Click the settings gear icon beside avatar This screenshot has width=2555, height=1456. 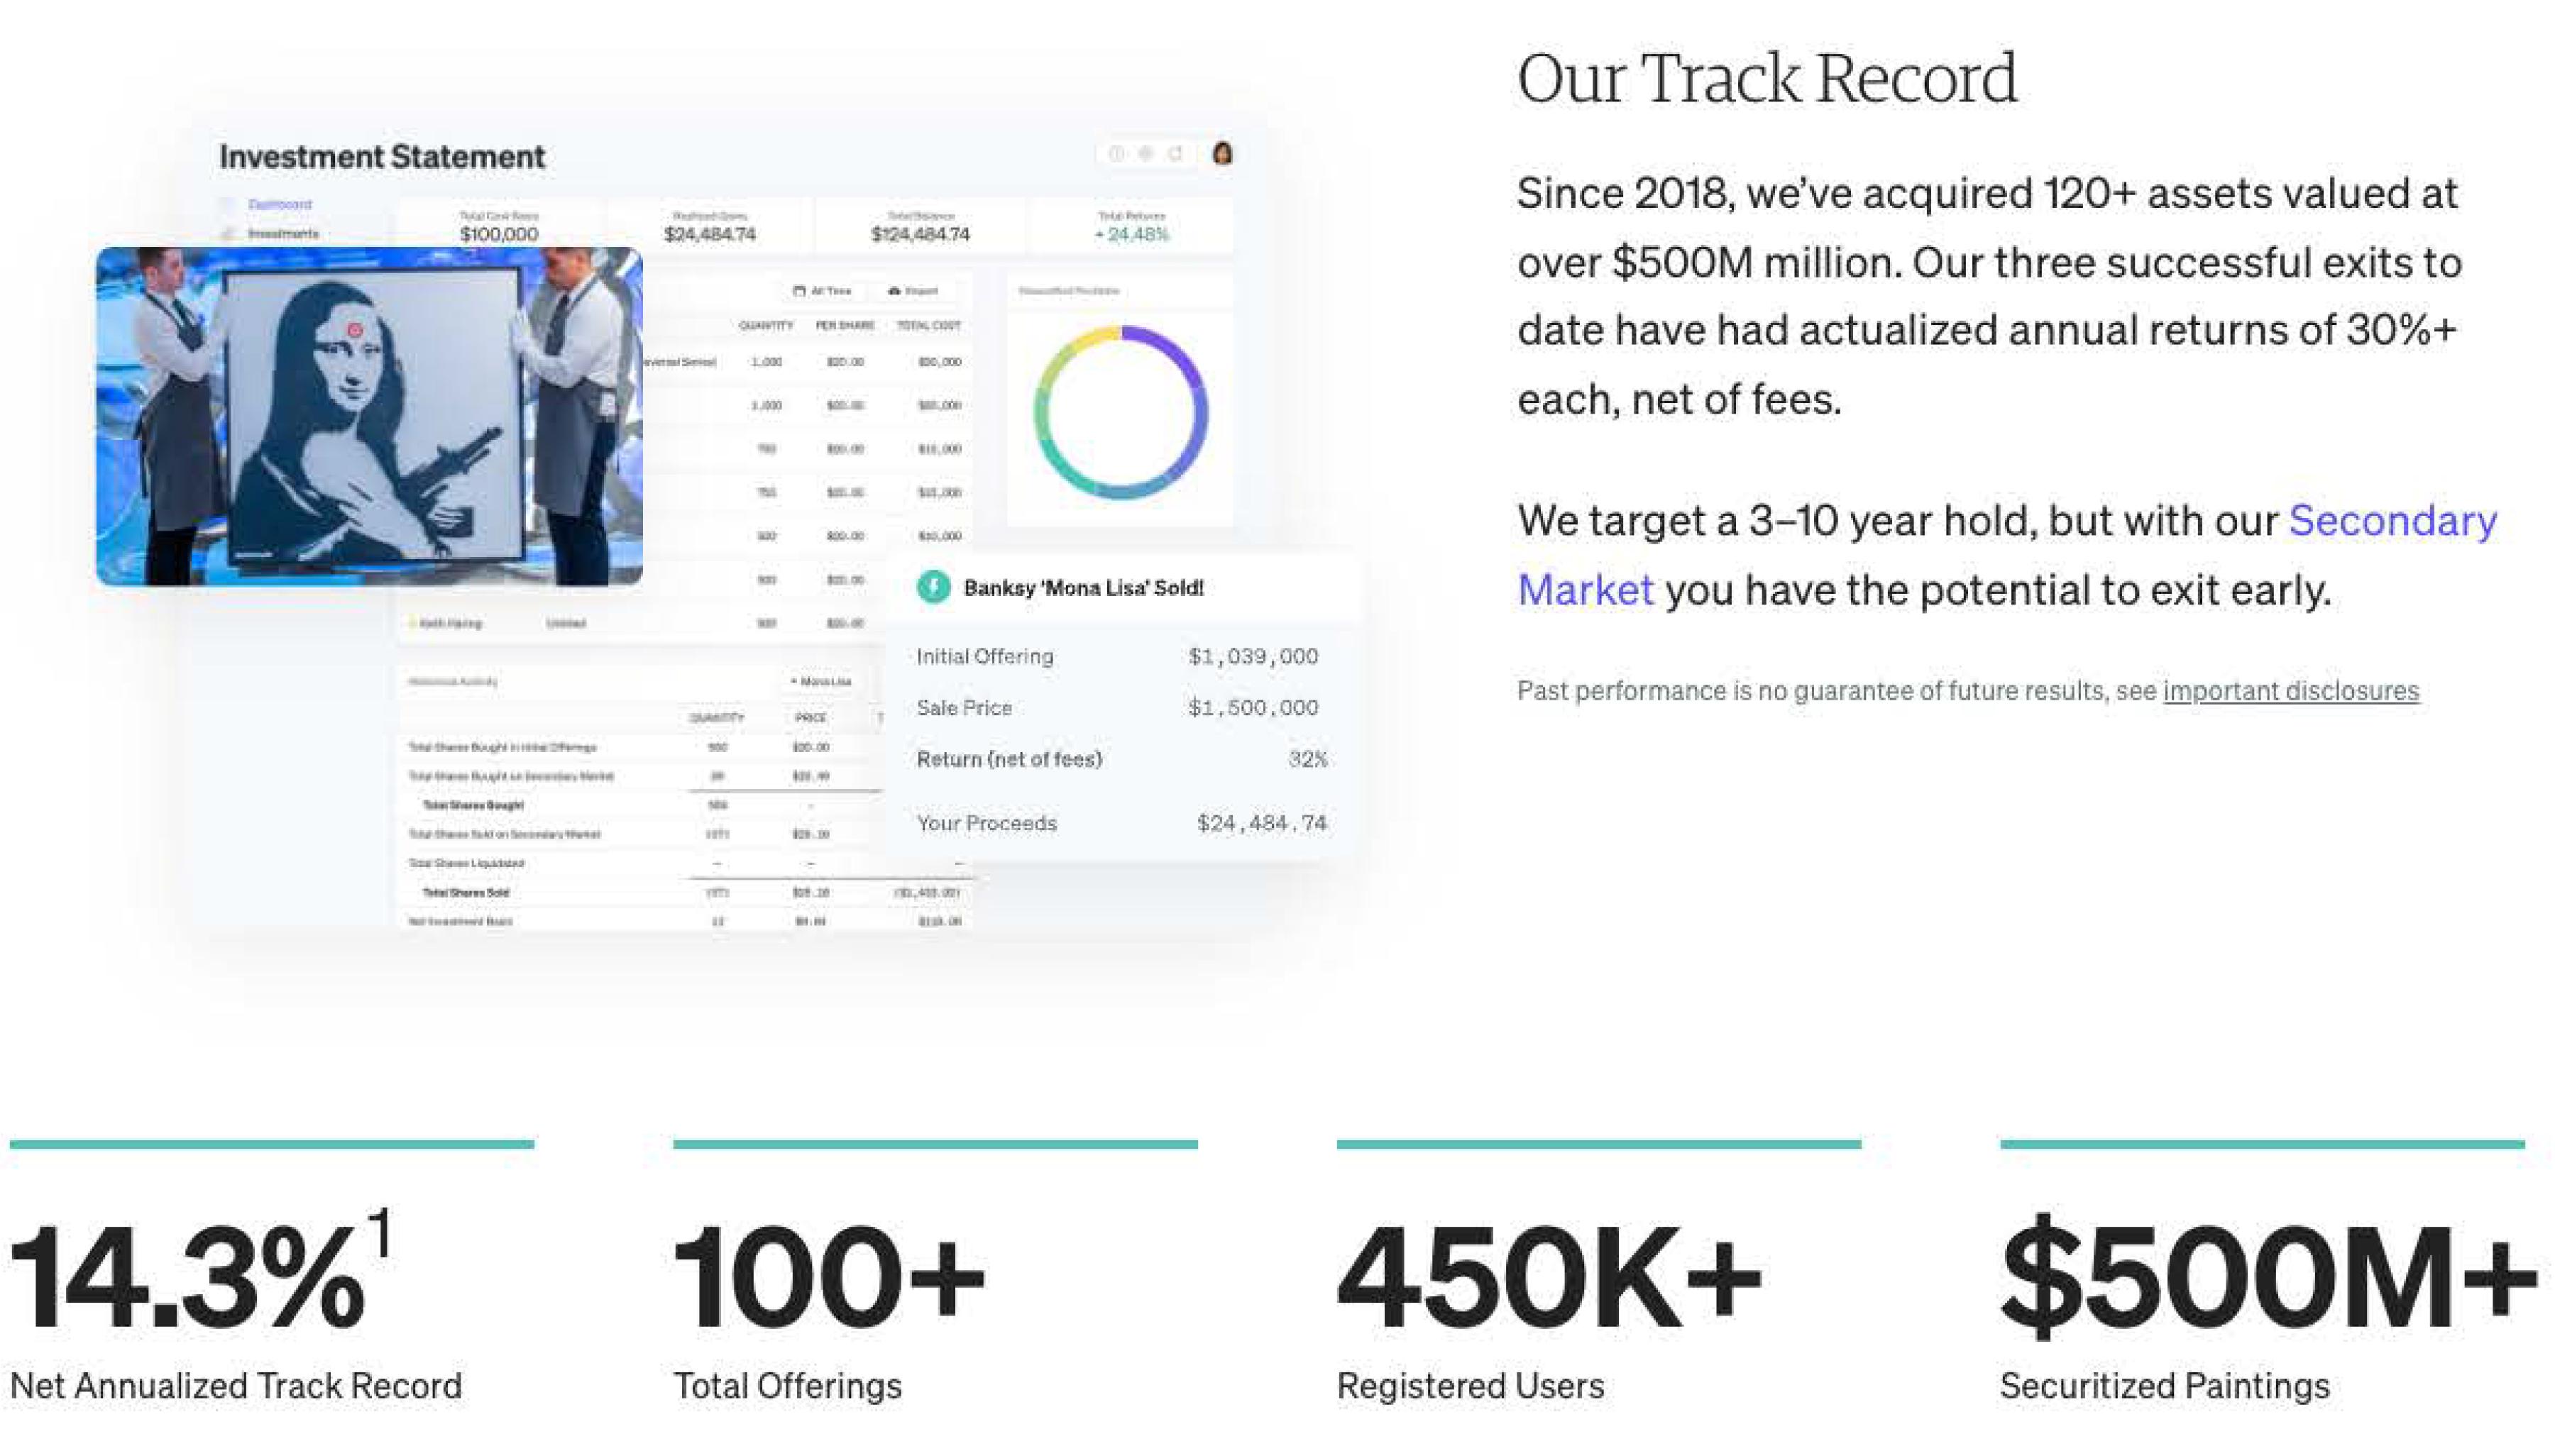[1146, 153]
